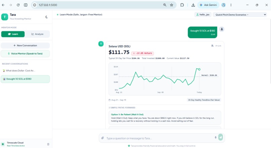Click the trash icon next to Timescale Cloud
Viewport: 271px width, 148px height.
[48, 144]
